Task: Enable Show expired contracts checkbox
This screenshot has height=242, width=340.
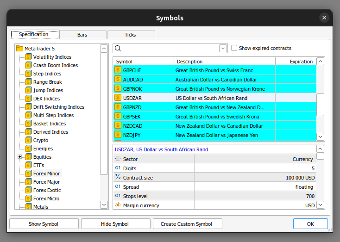Action: pos(234,48)
